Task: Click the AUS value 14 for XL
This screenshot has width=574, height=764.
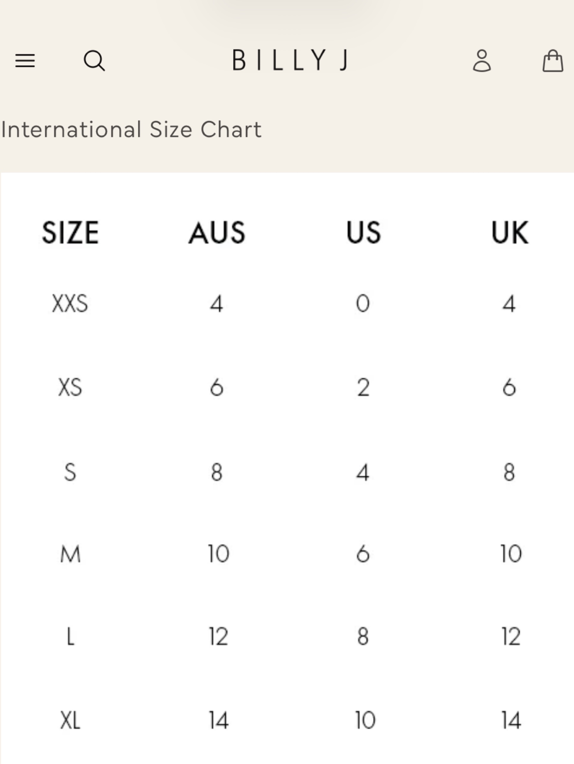Action: 219,721
